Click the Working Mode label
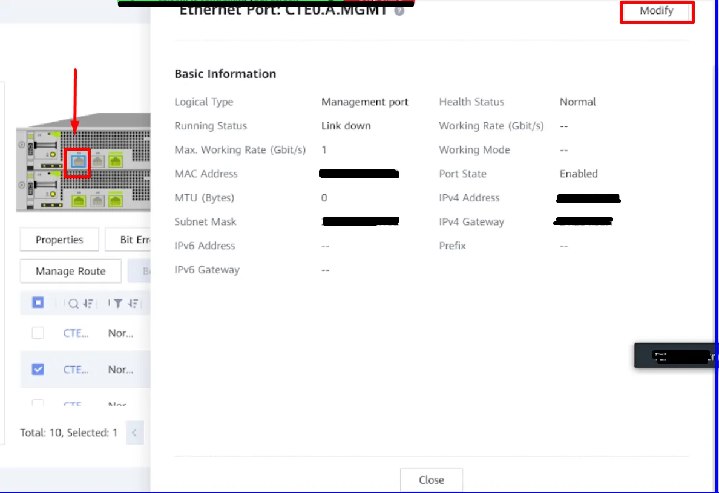The width and height of the screenshot is (719, 493). [x=474, y=150]
